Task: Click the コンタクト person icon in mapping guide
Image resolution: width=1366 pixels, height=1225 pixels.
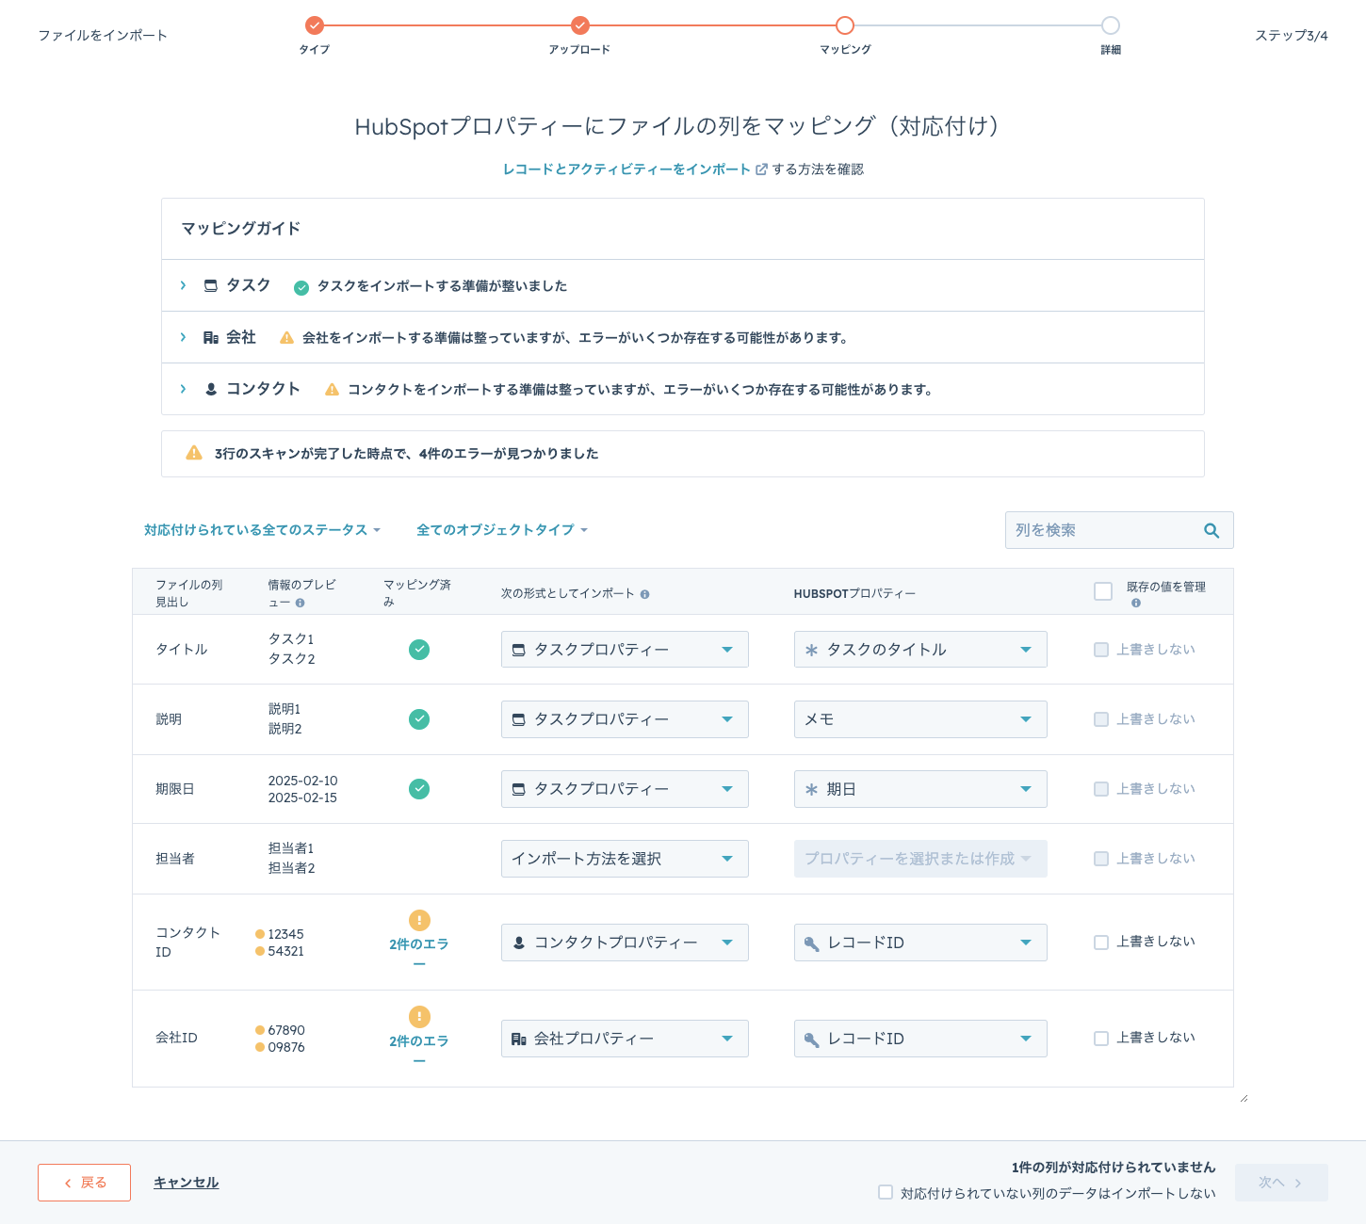Action: tap(211, 389)
